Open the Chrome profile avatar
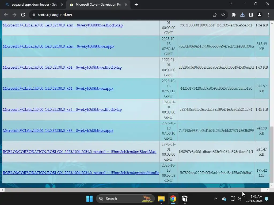Image resolution: width=274 pixels, height=205 pixels. tap(260, 15)
